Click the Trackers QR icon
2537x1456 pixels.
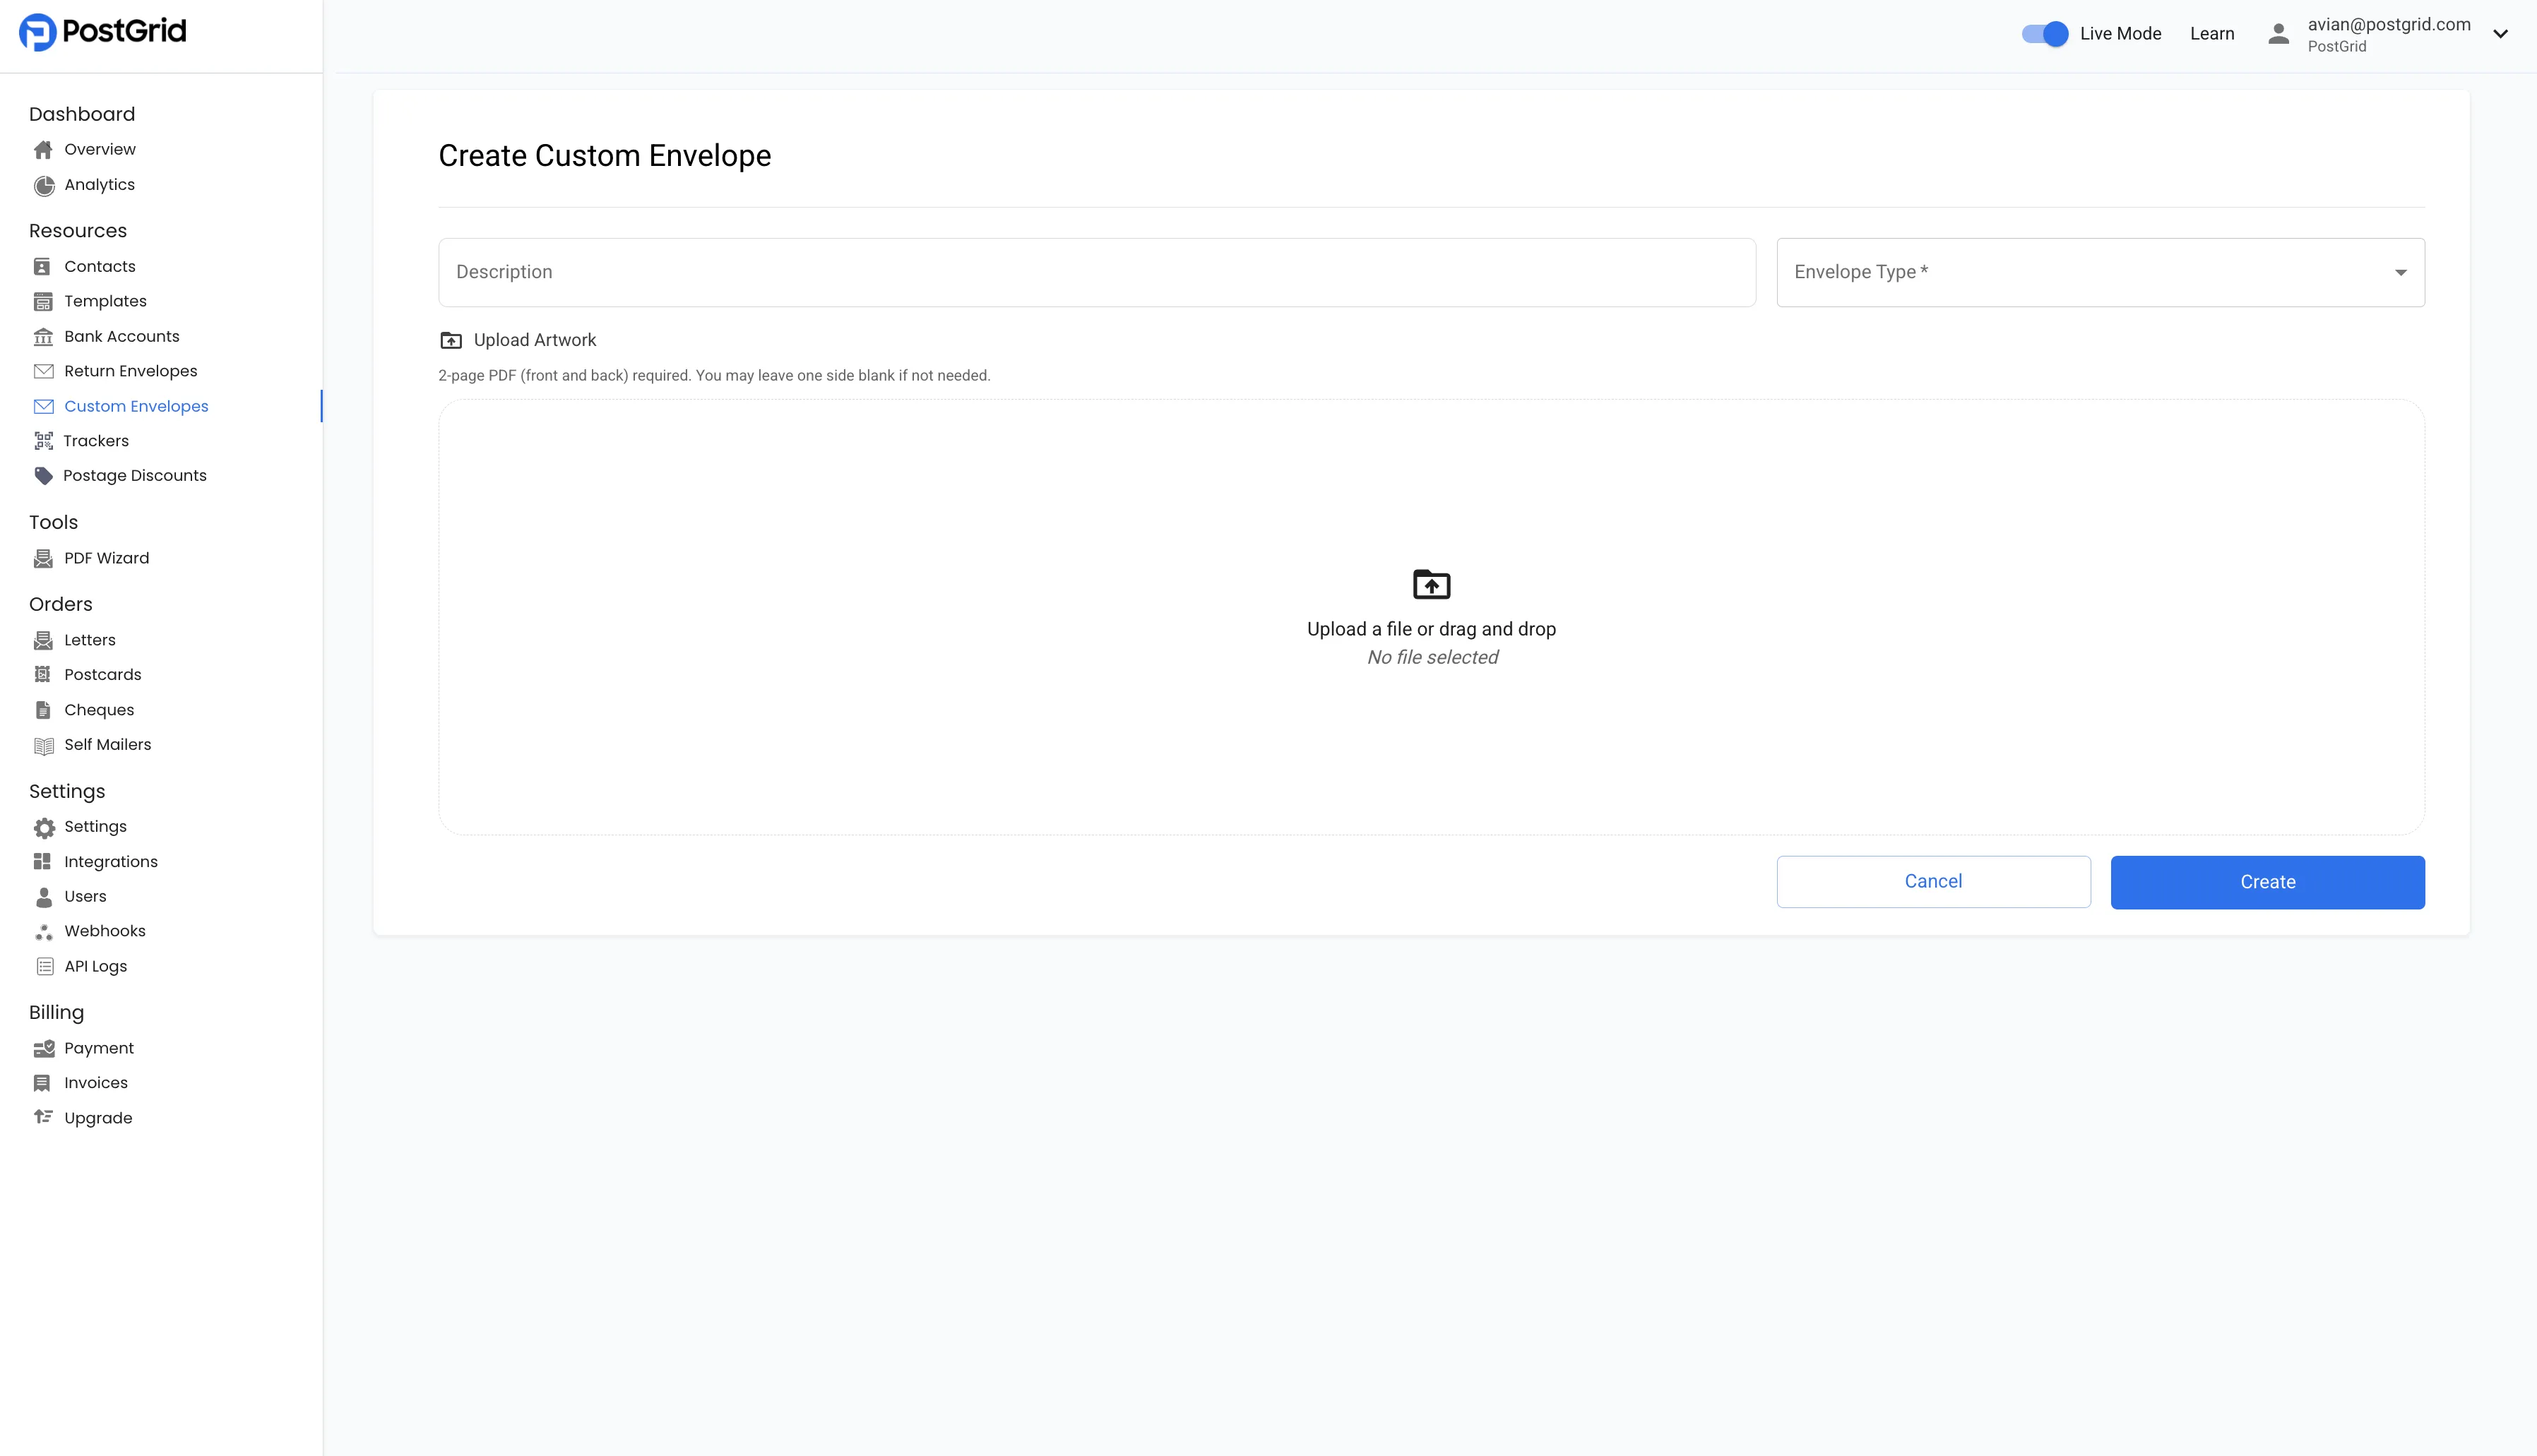pos(43,441)
